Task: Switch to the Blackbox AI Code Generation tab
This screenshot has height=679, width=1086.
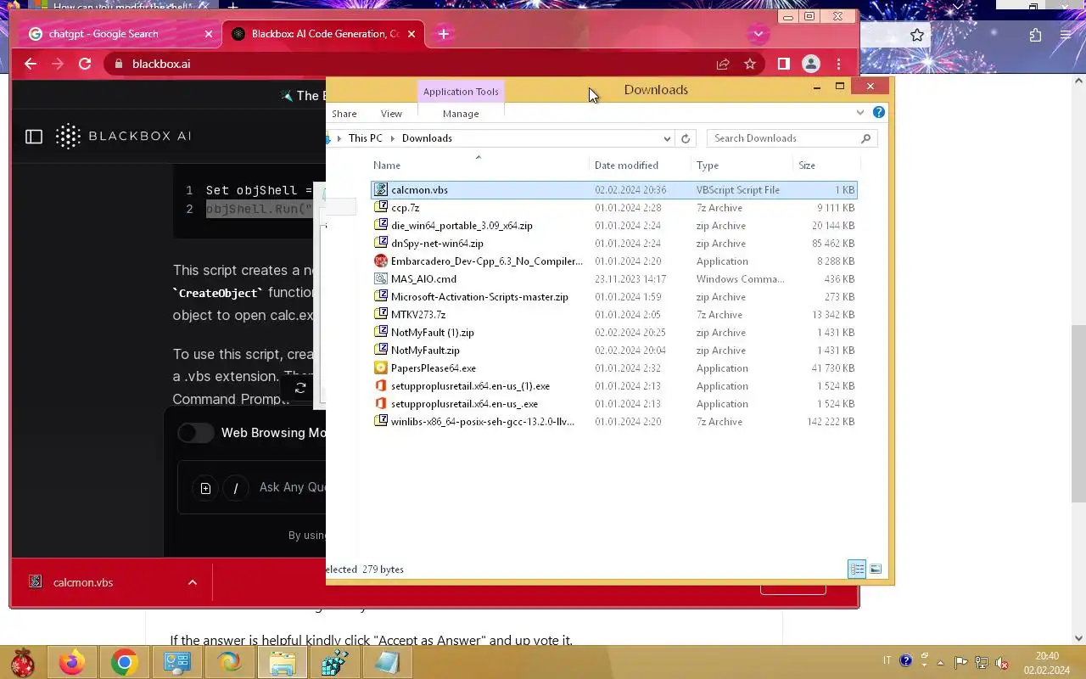Action: 326,34
